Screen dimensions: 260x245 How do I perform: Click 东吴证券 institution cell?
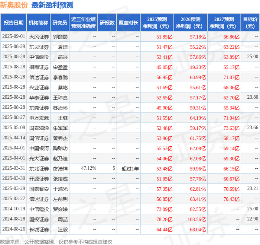pyautogui.click(x=39, y=47)
